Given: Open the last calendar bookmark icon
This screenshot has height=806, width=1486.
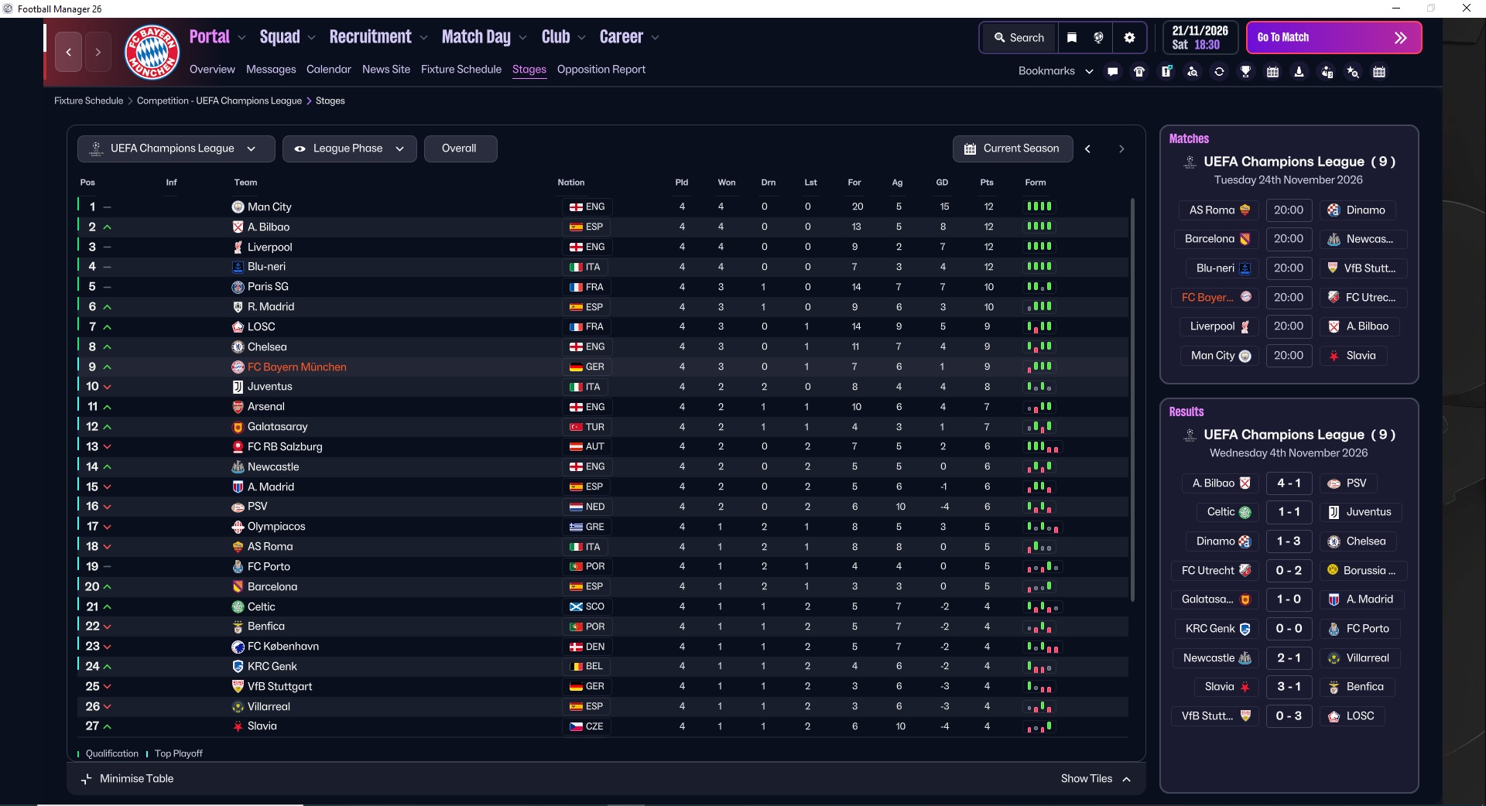Looking at the screenshot, I should 1379,71.
